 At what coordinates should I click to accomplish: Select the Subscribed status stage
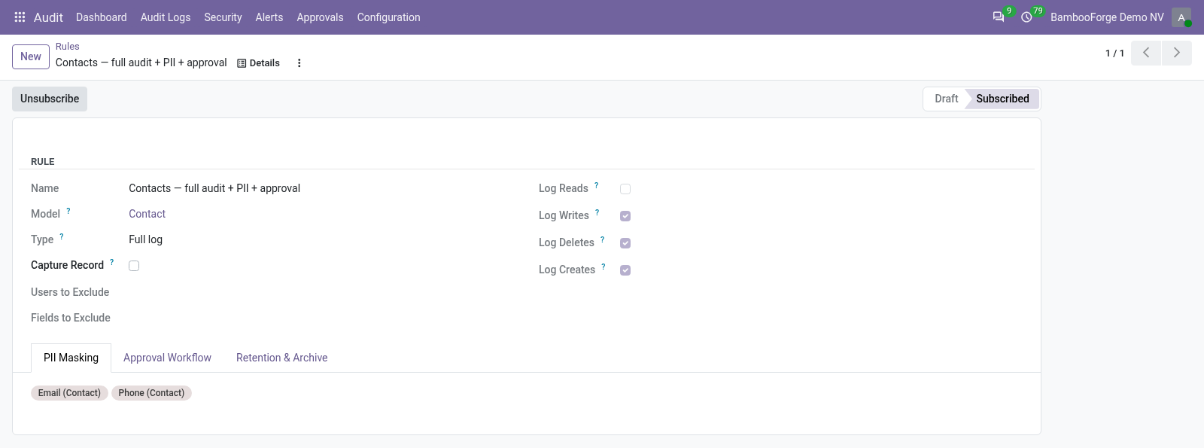[1002, 99]
